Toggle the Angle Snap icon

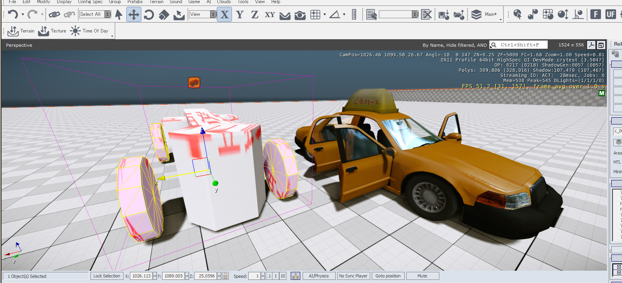335,15
